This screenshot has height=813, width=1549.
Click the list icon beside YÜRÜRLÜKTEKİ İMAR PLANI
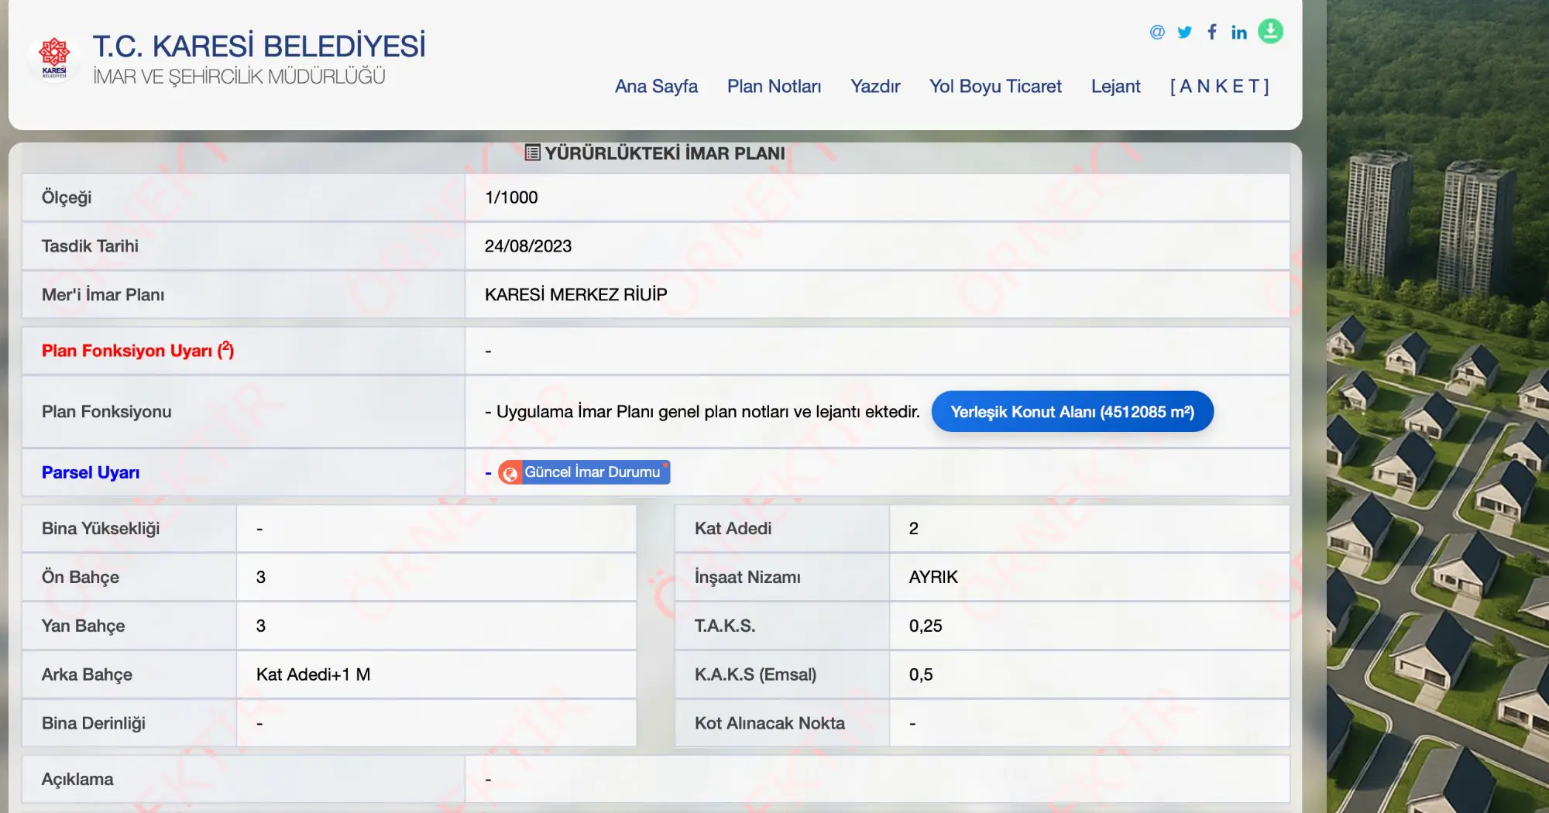click(x=532, y=153)
